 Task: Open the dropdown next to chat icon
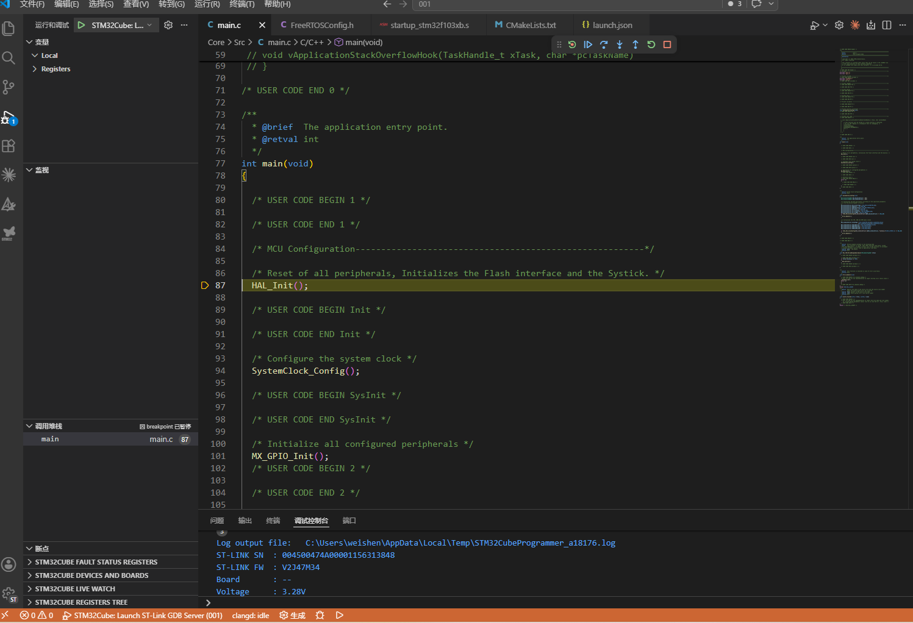[771, 4]
